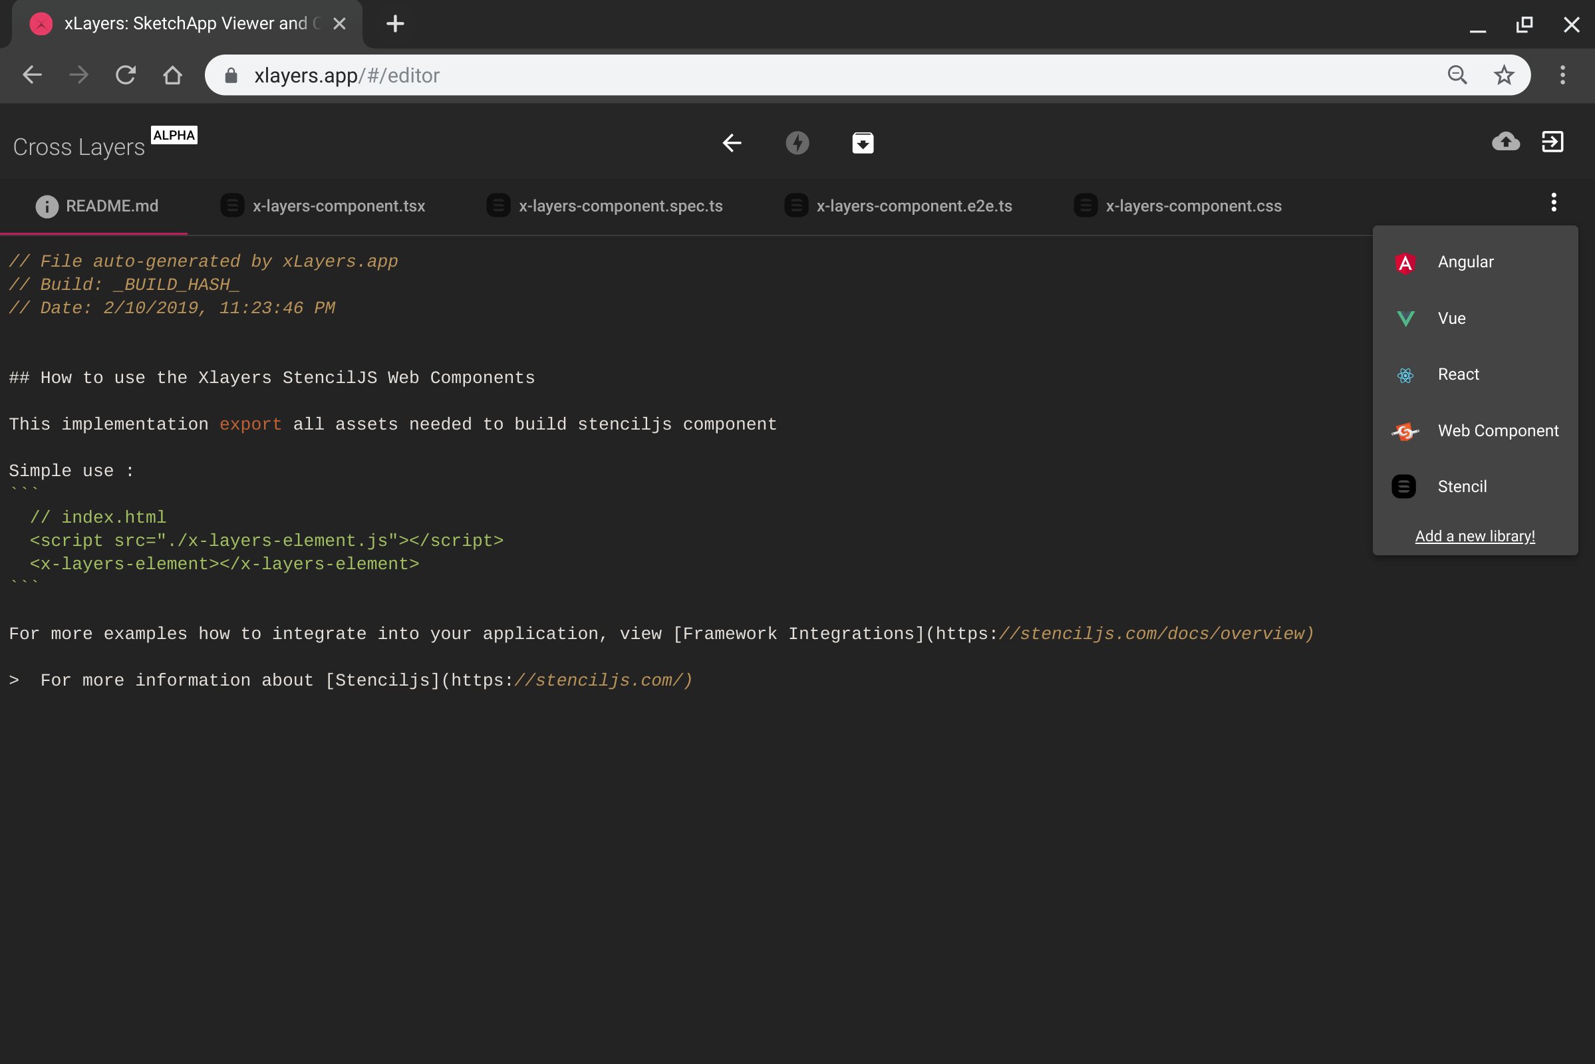Viewport: 1595px width, 1064px height.
Task: Click Stencil icon on x-layers-component.tsx tab
Action: (232, 205)
